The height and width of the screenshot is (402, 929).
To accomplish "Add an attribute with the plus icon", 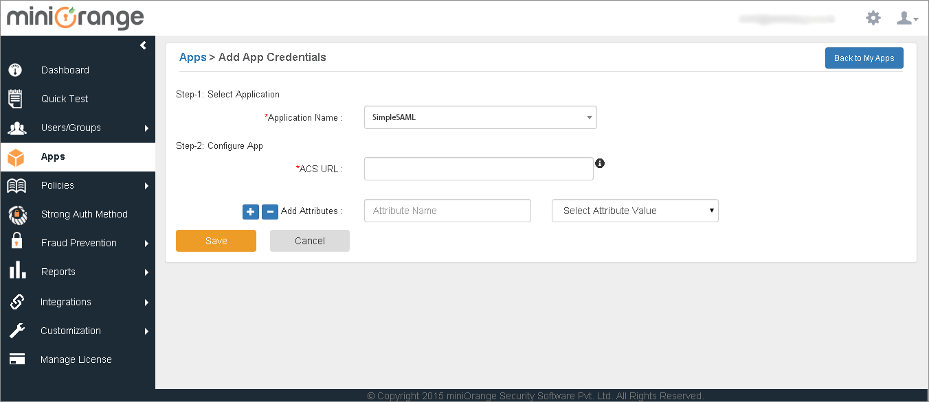I will coord(250,211).
